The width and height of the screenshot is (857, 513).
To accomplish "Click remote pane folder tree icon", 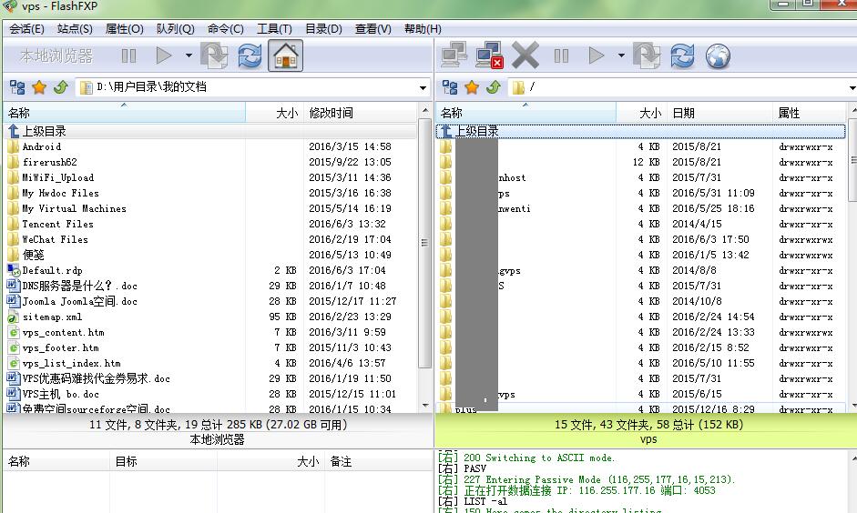I will (x=450, y=87).
